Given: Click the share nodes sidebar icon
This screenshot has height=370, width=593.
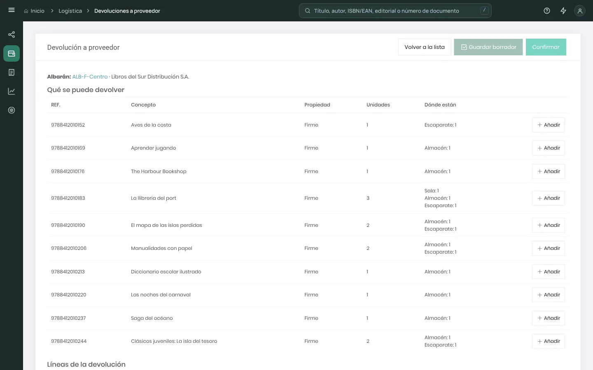Looking at the screenshot, I should [x=12, y=35].
